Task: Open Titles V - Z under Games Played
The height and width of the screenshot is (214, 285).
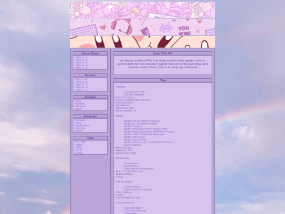Action: click(81, 68)
